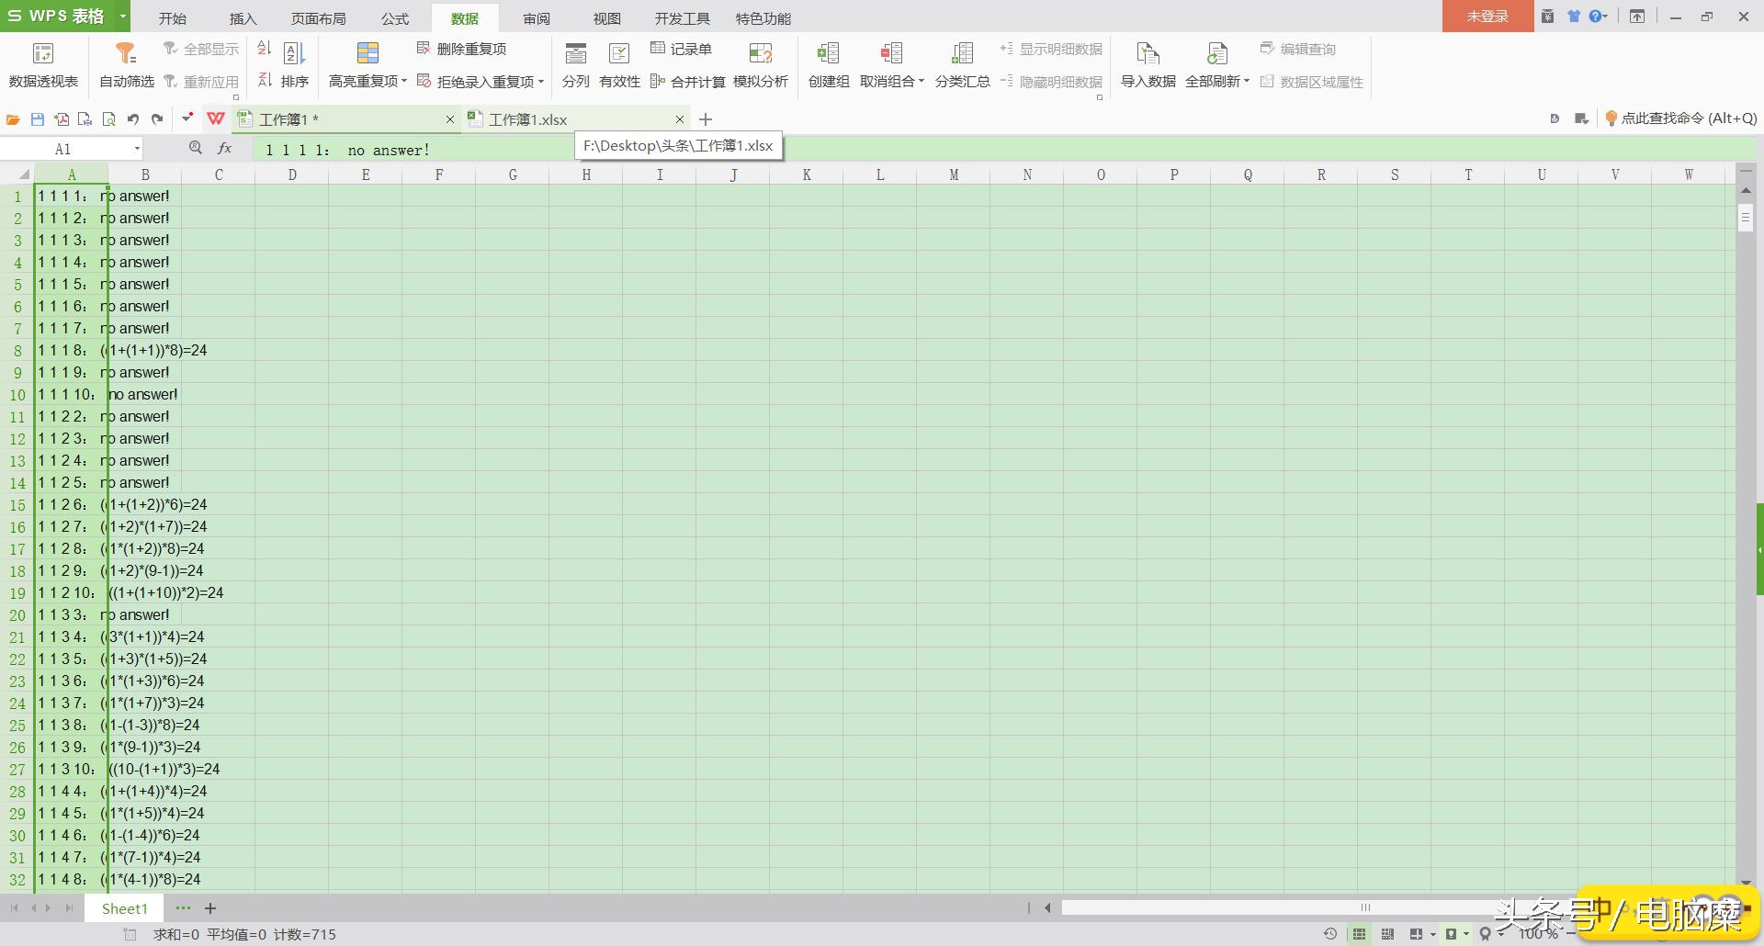
Task: Add a new sheet with plus button
Action: (x=210, y=908)
